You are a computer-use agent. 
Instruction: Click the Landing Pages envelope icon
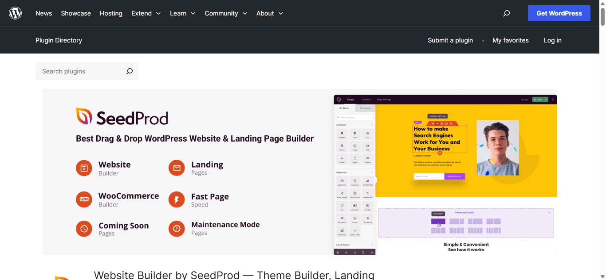click(177, 168)
